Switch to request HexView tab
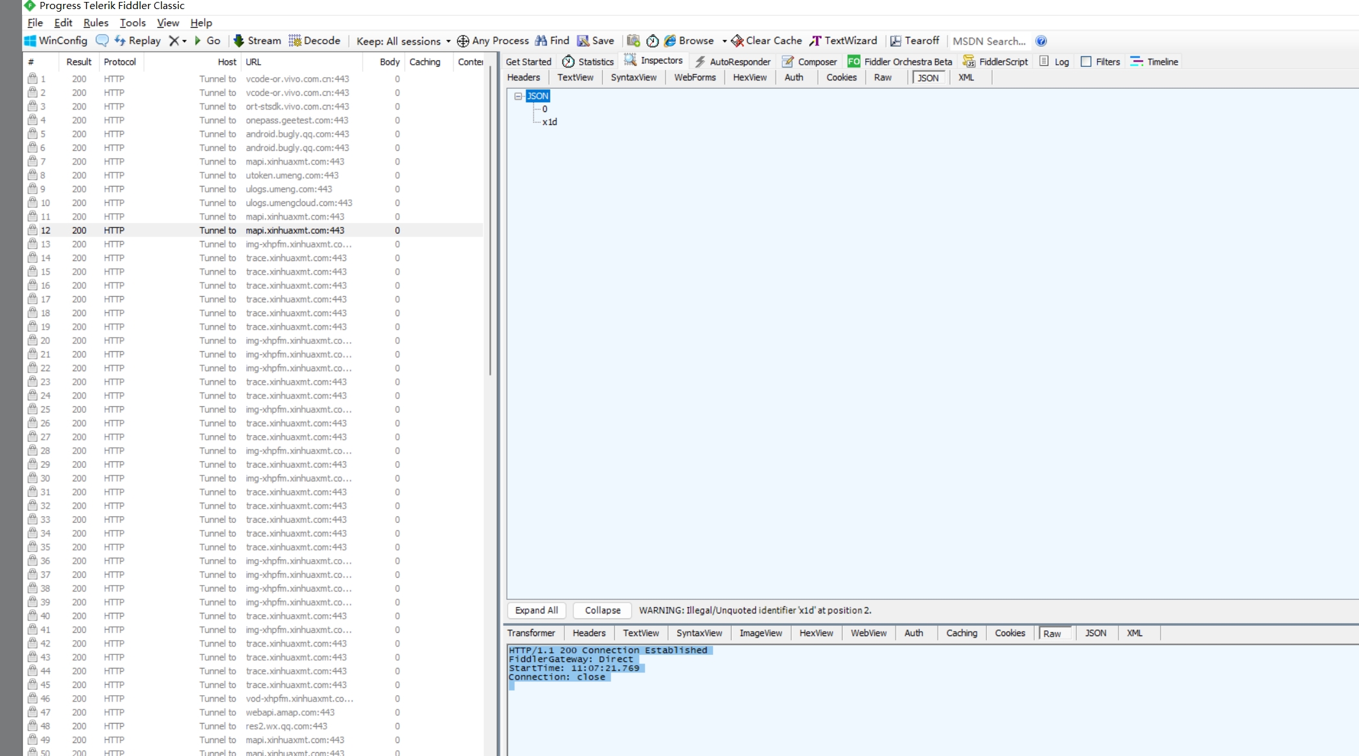This screenshot has height=756, width=1359. 750,77
